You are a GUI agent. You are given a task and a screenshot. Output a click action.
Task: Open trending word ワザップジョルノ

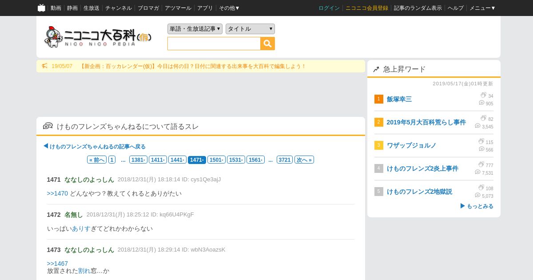pyautogui.click(x=412, y=145)
